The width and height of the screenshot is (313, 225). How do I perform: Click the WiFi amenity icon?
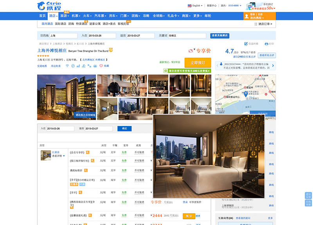pyautogui.click(x=67, y=66)
